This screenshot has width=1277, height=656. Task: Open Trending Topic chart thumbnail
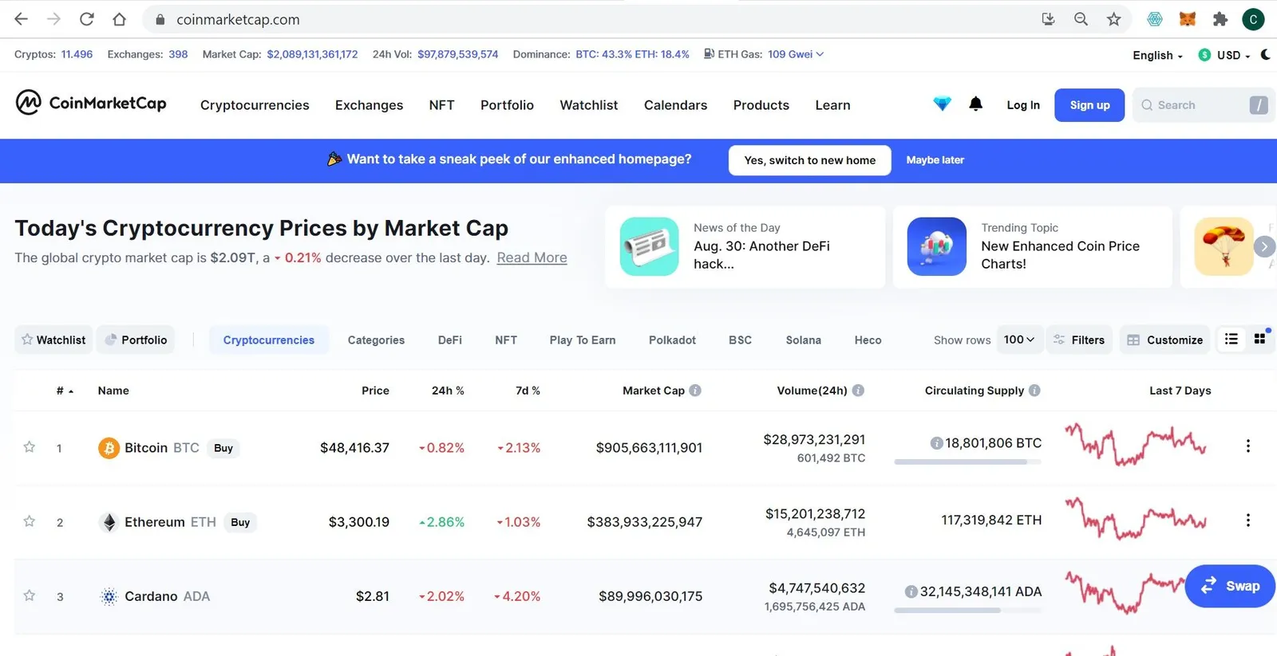click(937, 246)
